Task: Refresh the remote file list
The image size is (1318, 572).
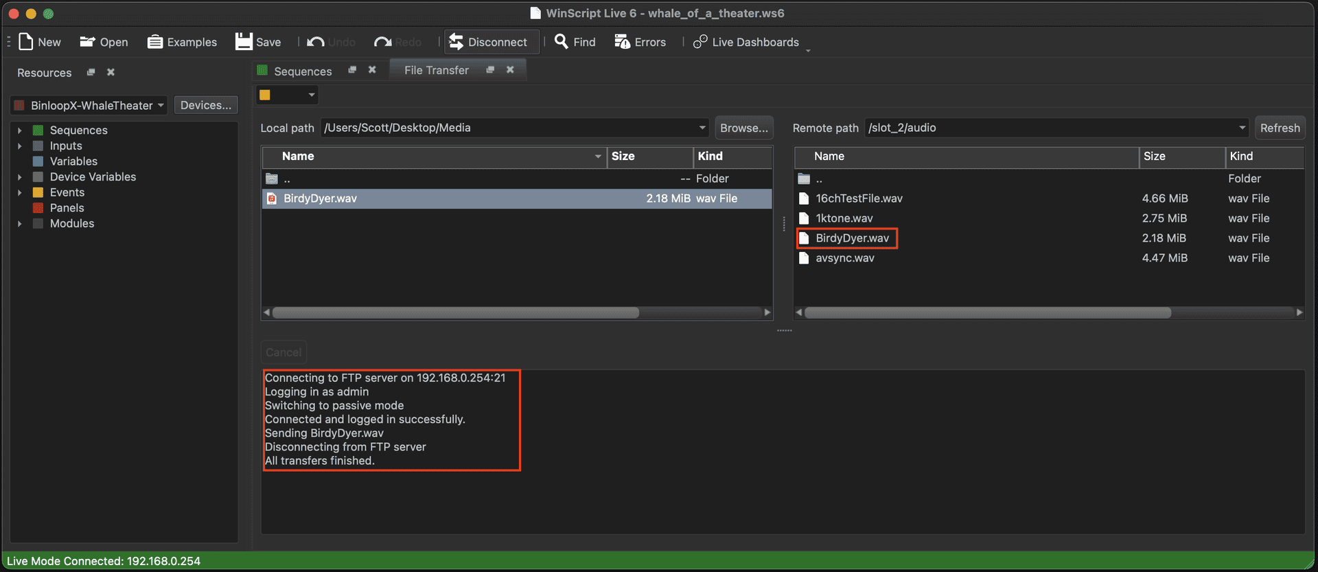Action: (x=1280, y=128)
